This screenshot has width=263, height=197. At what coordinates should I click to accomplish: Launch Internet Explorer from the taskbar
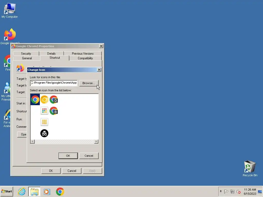(22, 191)
